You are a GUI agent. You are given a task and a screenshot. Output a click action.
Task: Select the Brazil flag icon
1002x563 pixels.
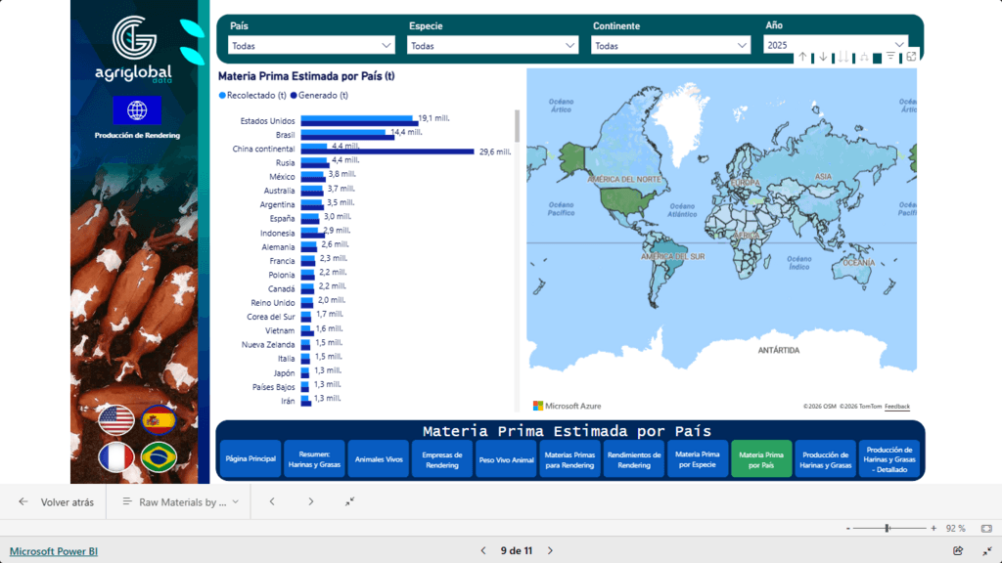click(159, 457)
